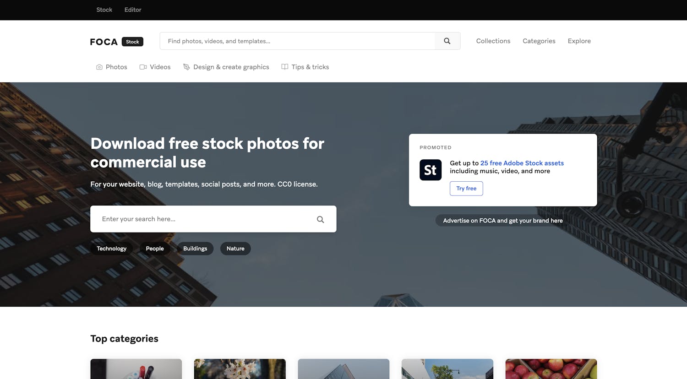Select the Technology tag chip
The image size is (687, 379).
111,249
